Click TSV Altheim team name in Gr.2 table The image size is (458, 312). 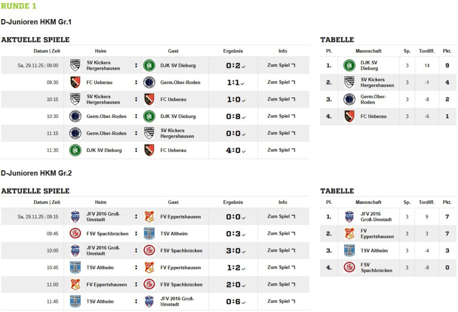coord(374,251)
